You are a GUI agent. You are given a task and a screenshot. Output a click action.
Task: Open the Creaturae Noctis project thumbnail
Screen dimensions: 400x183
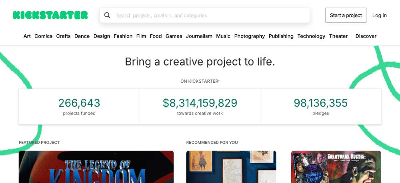(x=336, y=167)
